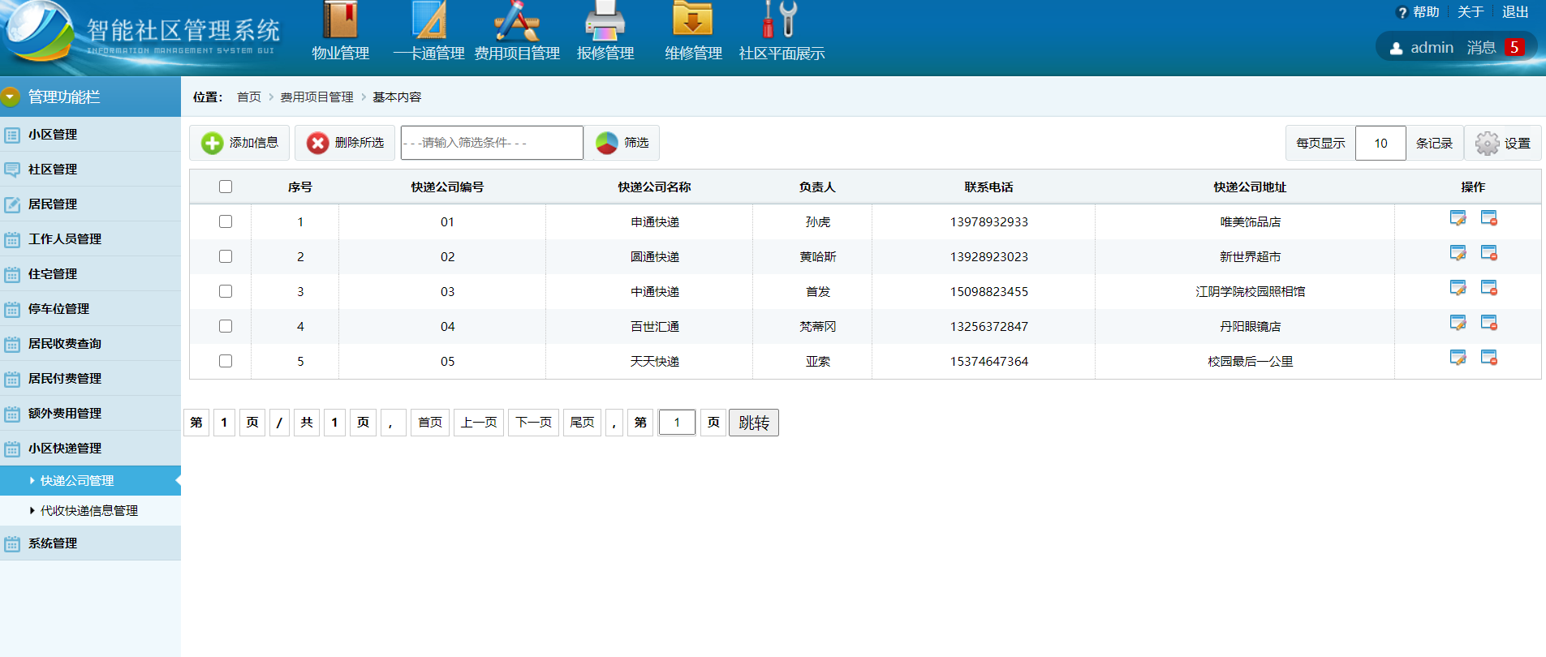Click delete icon for 百世汇通 row
Screen dimensions: 1546x657
tap(1489, 324)
